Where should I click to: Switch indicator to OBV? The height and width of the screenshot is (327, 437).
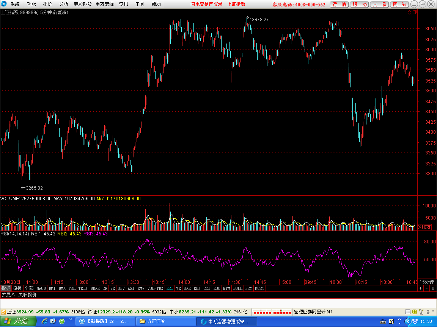[x=121, y=288]
